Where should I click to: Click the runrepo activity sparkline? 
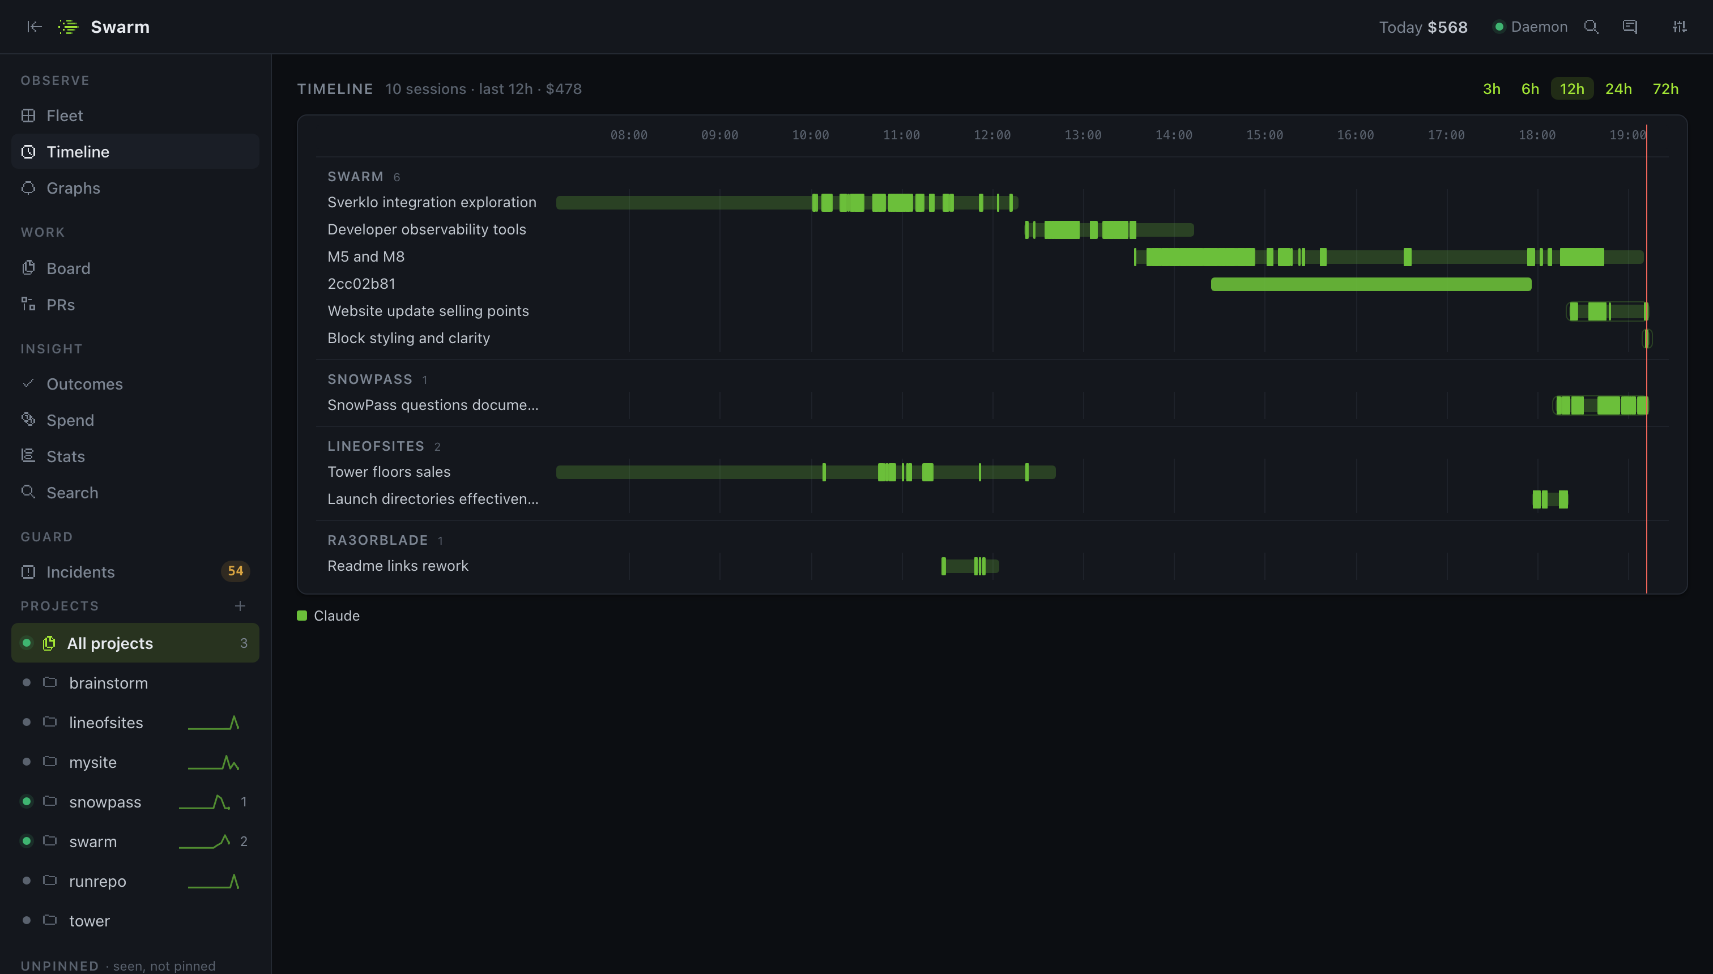[x=214, y=881]
